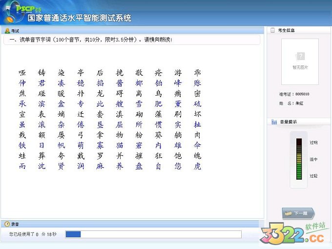Click the 过响 volume label
332x249 pixels.
(x=313, y=143)
